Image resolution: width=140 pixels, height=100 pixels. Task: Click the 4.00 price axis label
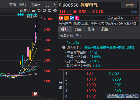pyautogui.click(x=47, y=81)
